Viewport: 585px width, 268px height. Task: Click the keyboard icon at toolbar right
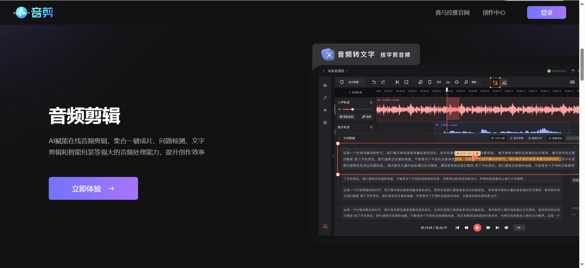572,82
